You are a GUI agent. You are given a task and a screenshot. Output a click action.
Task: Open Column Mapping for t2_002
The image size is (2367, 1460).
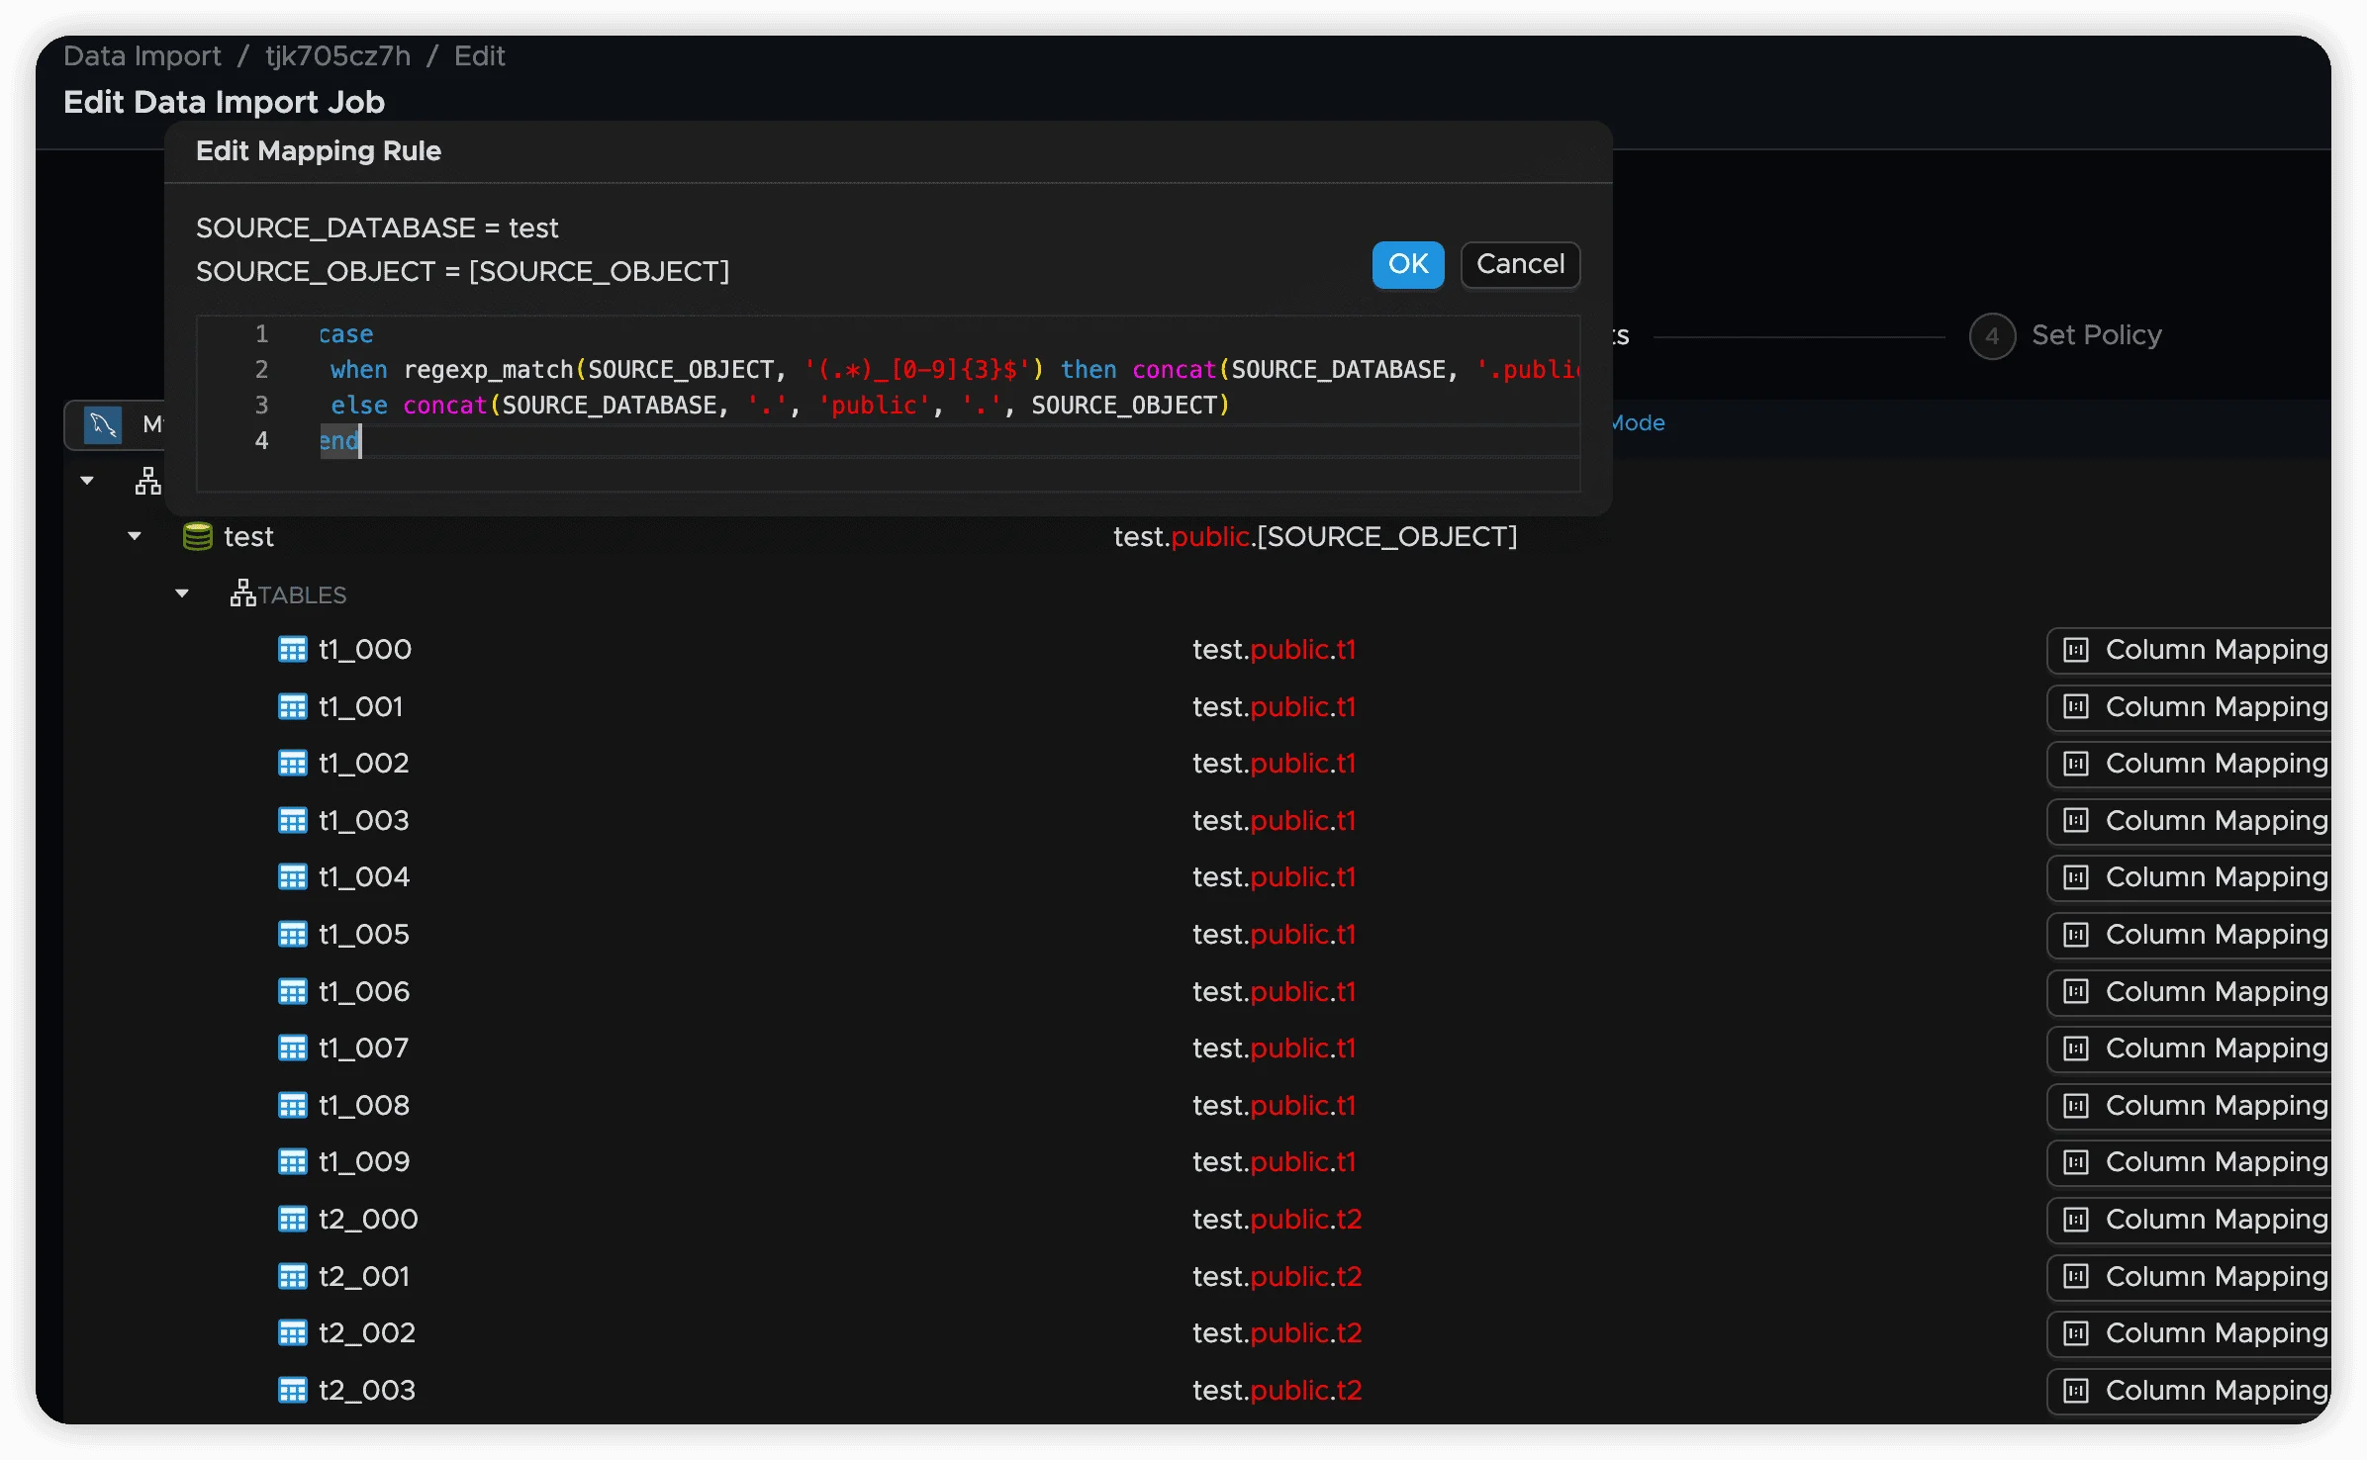pyautogui.click(x=2197, y=1333)
